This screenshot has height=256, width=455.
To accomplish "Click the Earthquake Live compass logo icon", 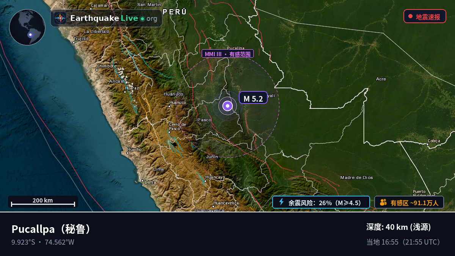I will 60,18.
